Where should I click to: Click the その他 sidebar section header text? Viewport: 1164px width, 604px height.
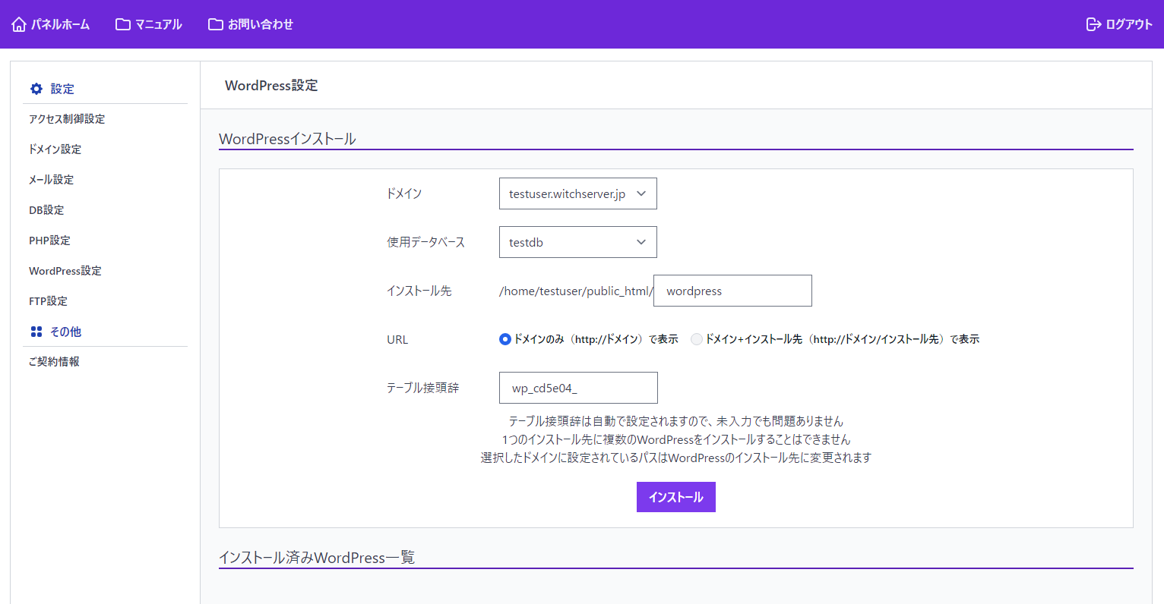65,332
